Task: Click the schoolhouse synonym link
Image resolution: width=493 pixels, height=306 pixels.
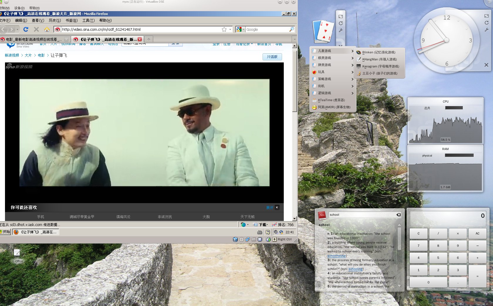Action: pos(337,256)
